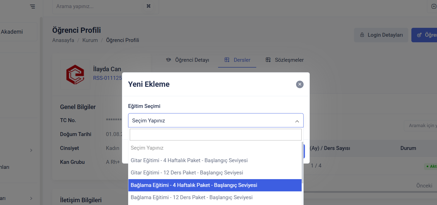Switch to the Dersler tab
This screenshot has height=205, width=437.
click(242, 60)
